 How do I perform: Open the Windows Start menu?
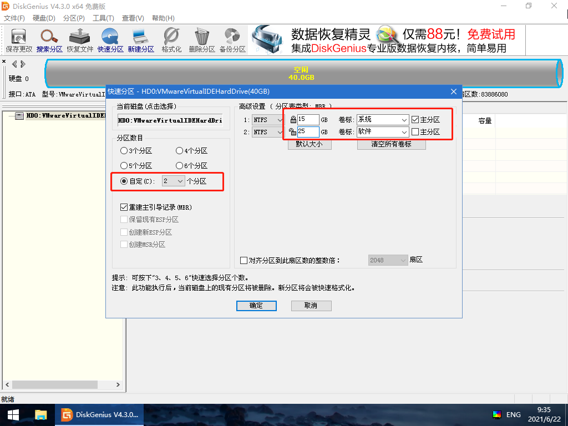click(x=13, y=415)
